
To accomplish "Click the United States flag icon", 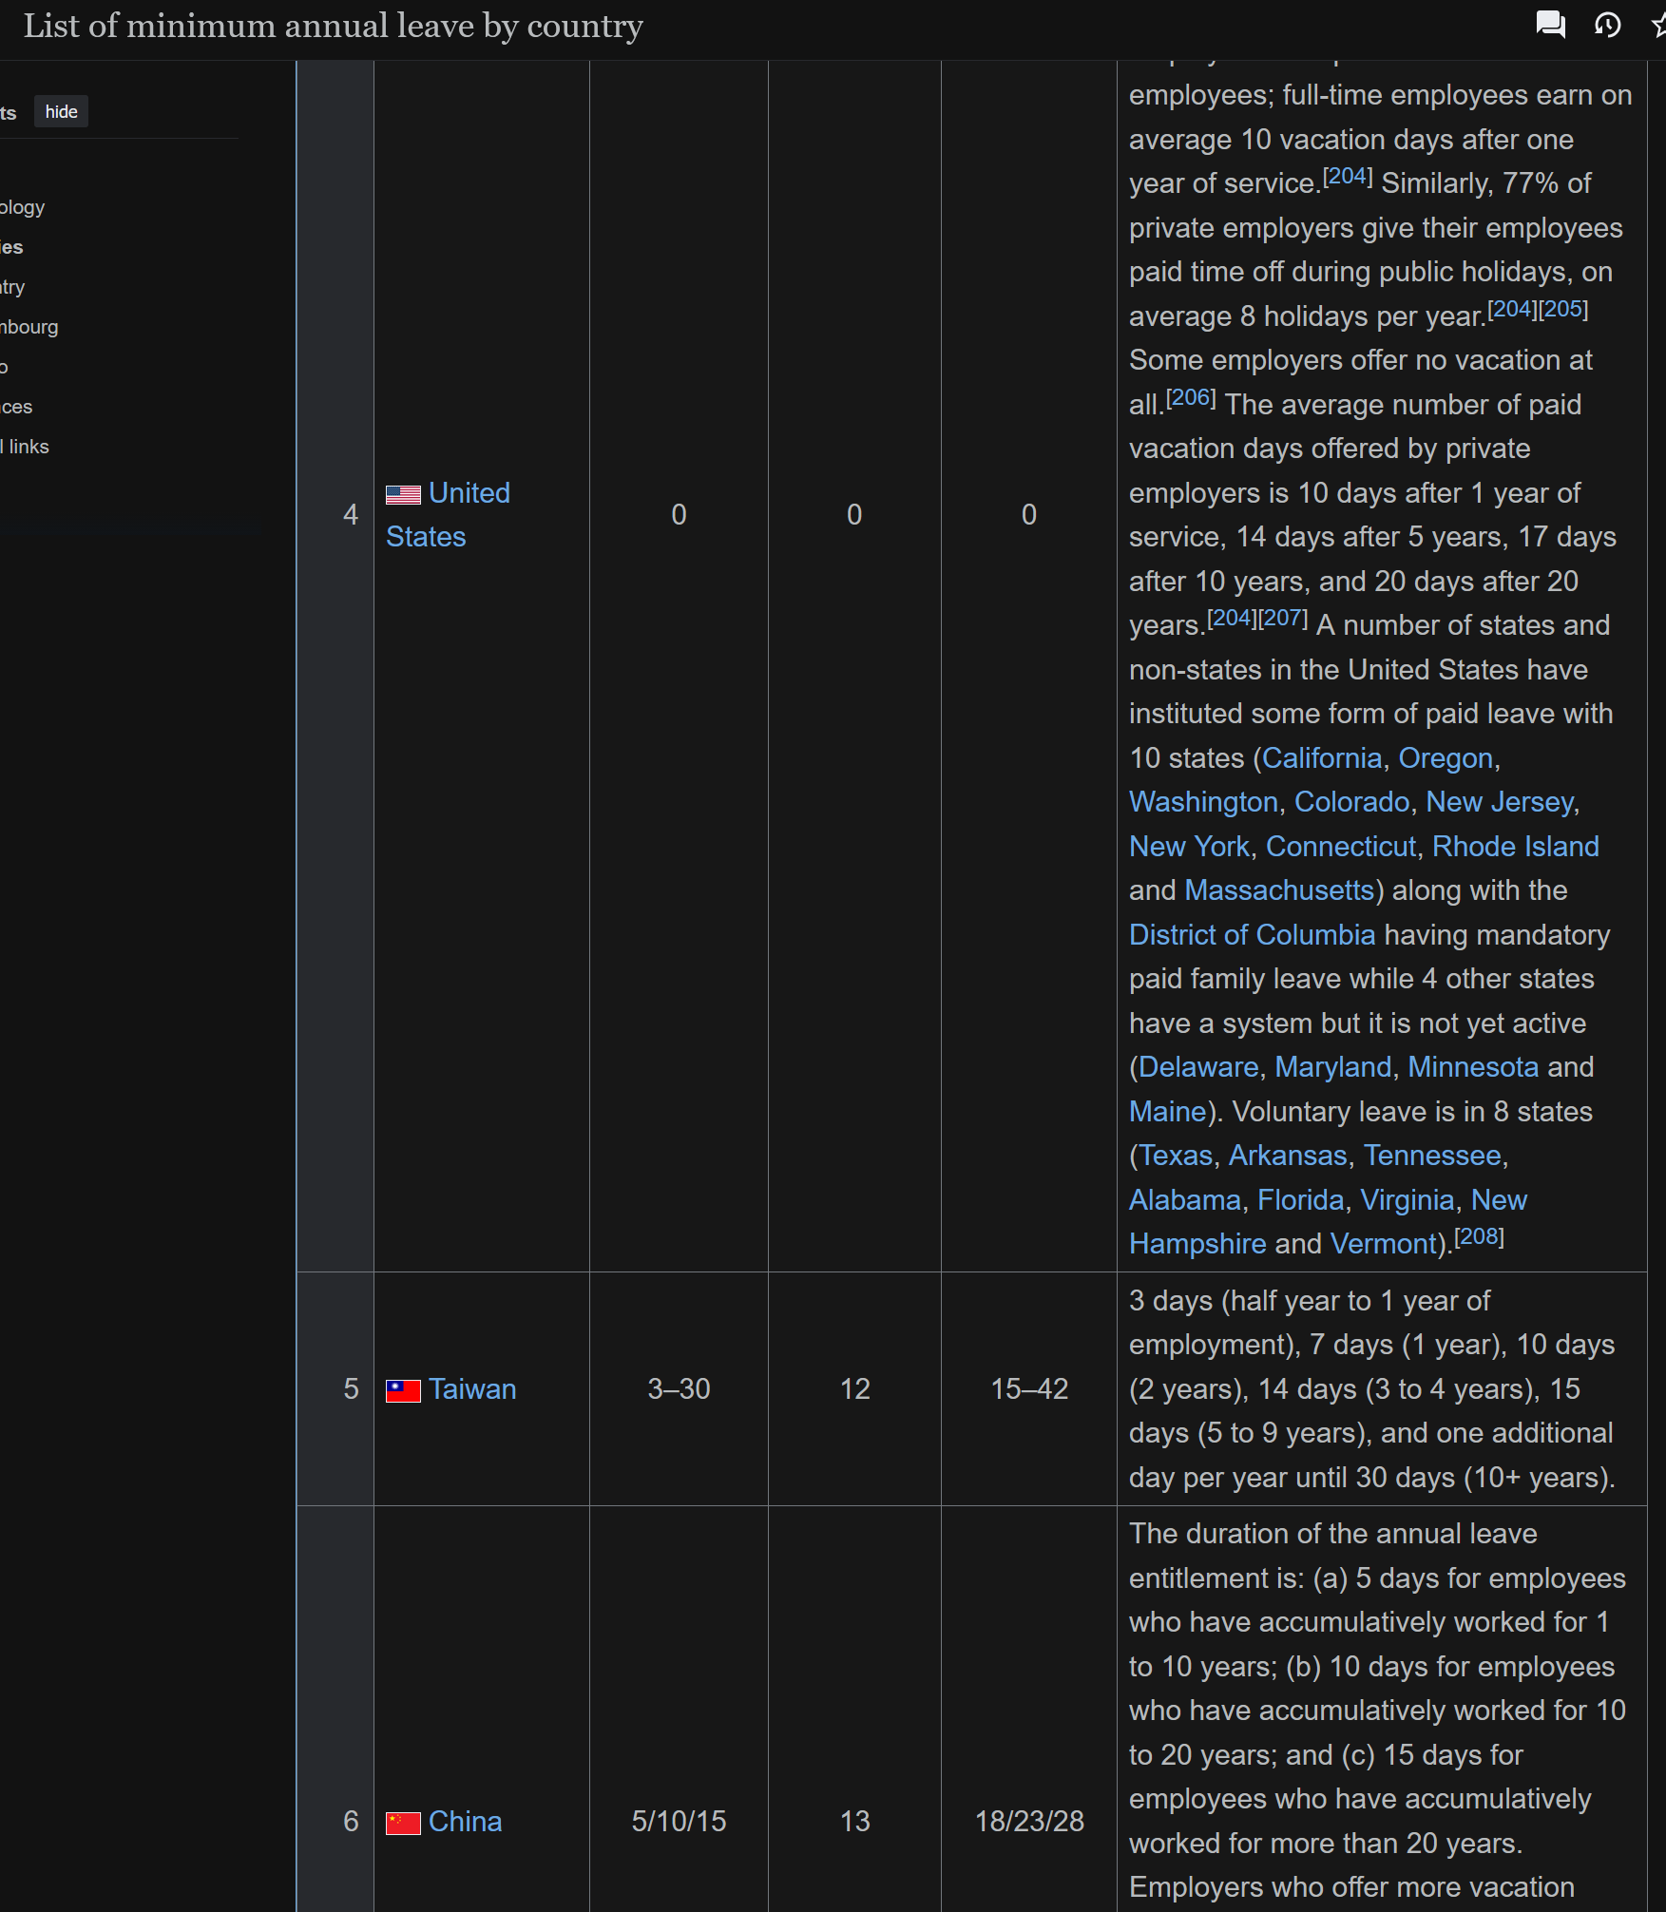I will [403, 495].
